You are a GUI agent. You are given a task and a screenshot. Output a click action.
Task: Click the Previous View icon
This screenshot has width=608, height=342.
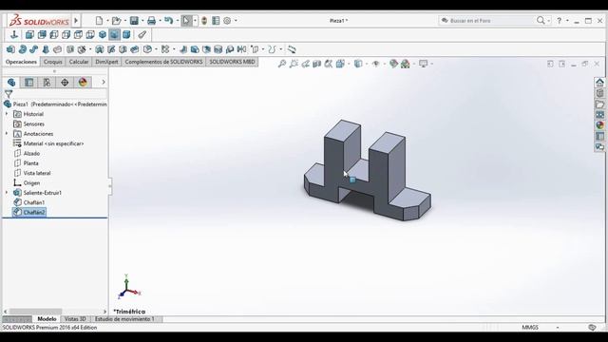click(306, 64)
